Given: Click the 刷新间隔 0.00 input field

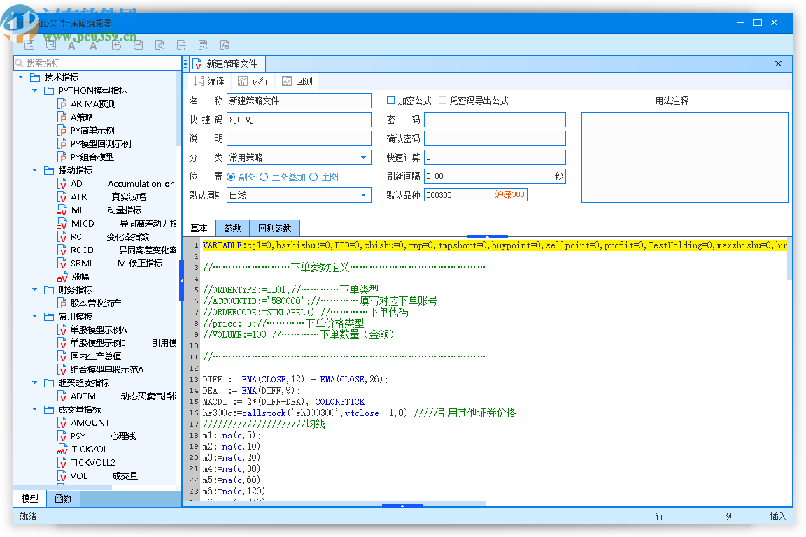Looking at the screenshot, I should [495, 176].
